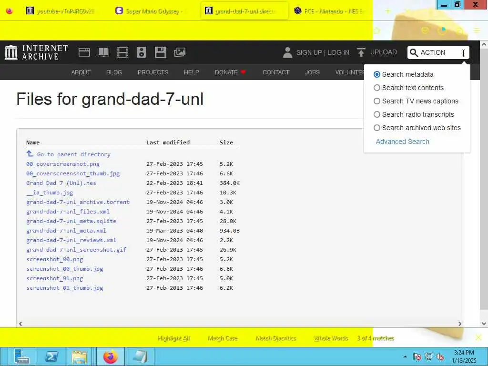Open screenshot_01.png file link
This screenshot has width=488, height=366.
click(x=54, y=278)
